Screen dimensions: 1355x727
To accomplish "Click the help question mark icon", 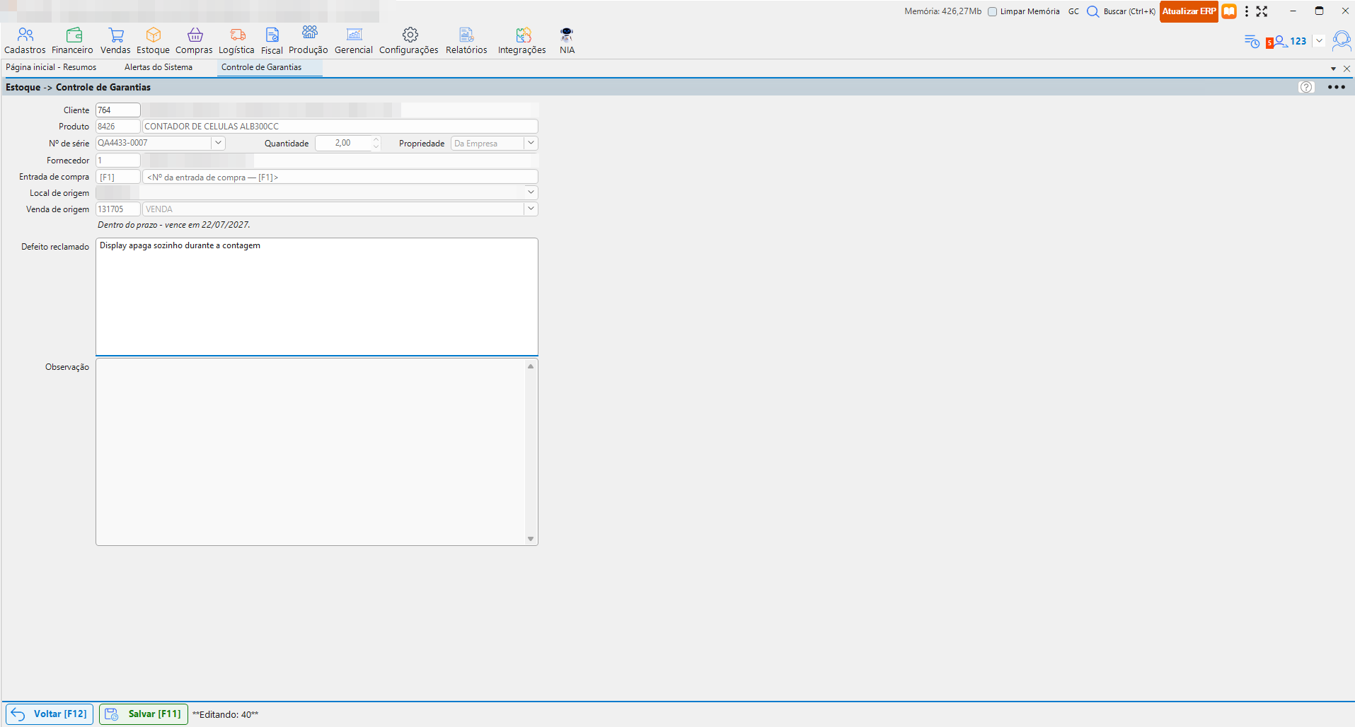I will pos(1306,87).
